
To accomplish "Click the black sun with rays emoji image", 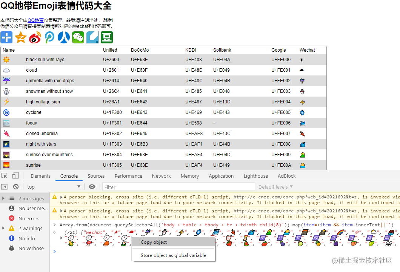I will 6,60.
